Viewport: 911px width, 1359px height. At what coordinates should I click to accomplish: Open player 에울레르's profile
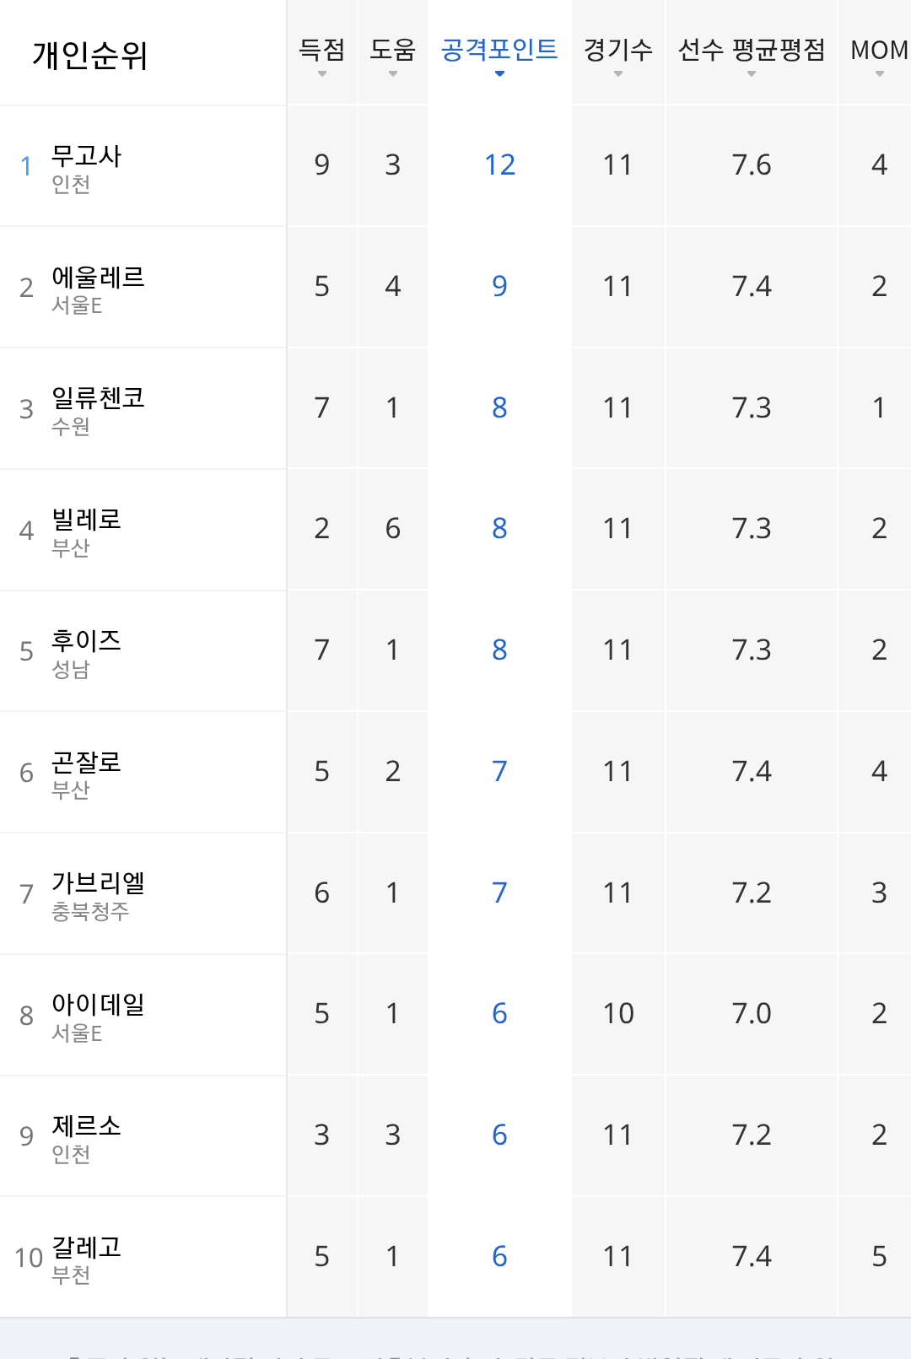tap(98, 278)
